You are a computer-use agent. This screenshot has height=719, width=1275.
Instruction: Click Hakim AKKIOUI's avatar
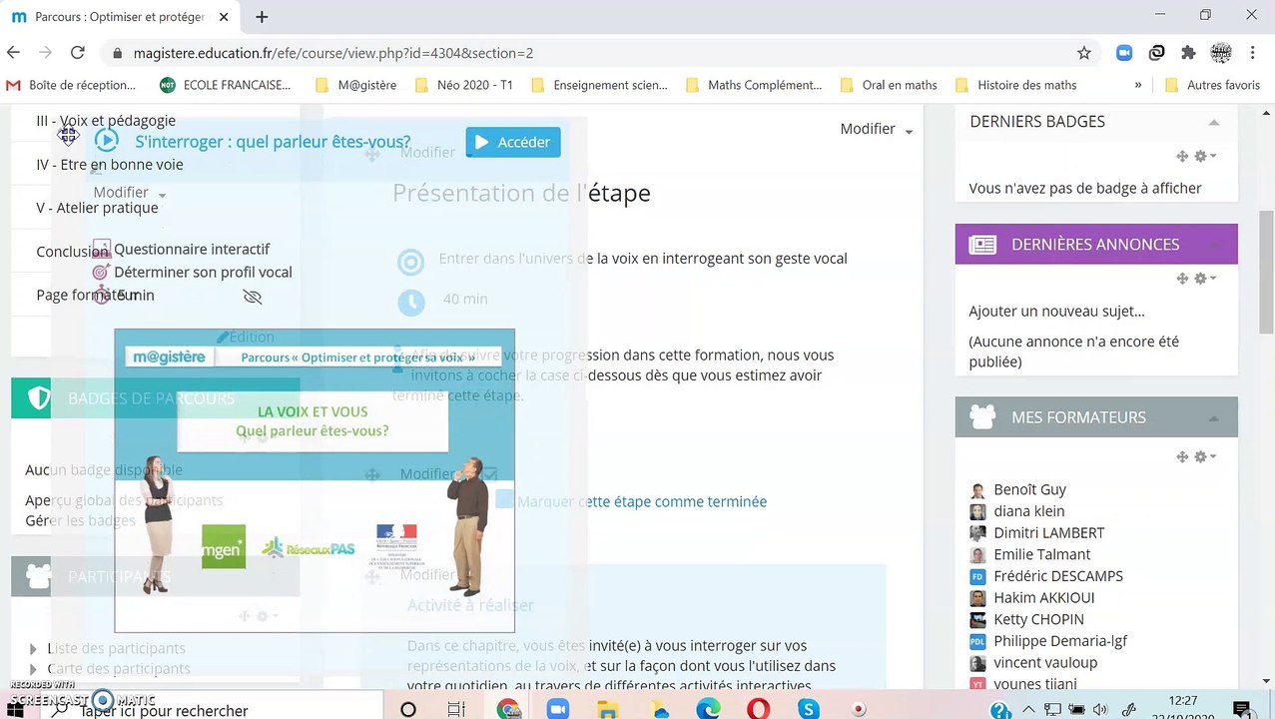977,598
